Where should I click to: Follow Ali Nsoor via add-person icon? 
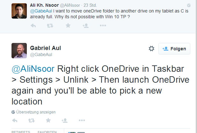[x=86, y=26]
